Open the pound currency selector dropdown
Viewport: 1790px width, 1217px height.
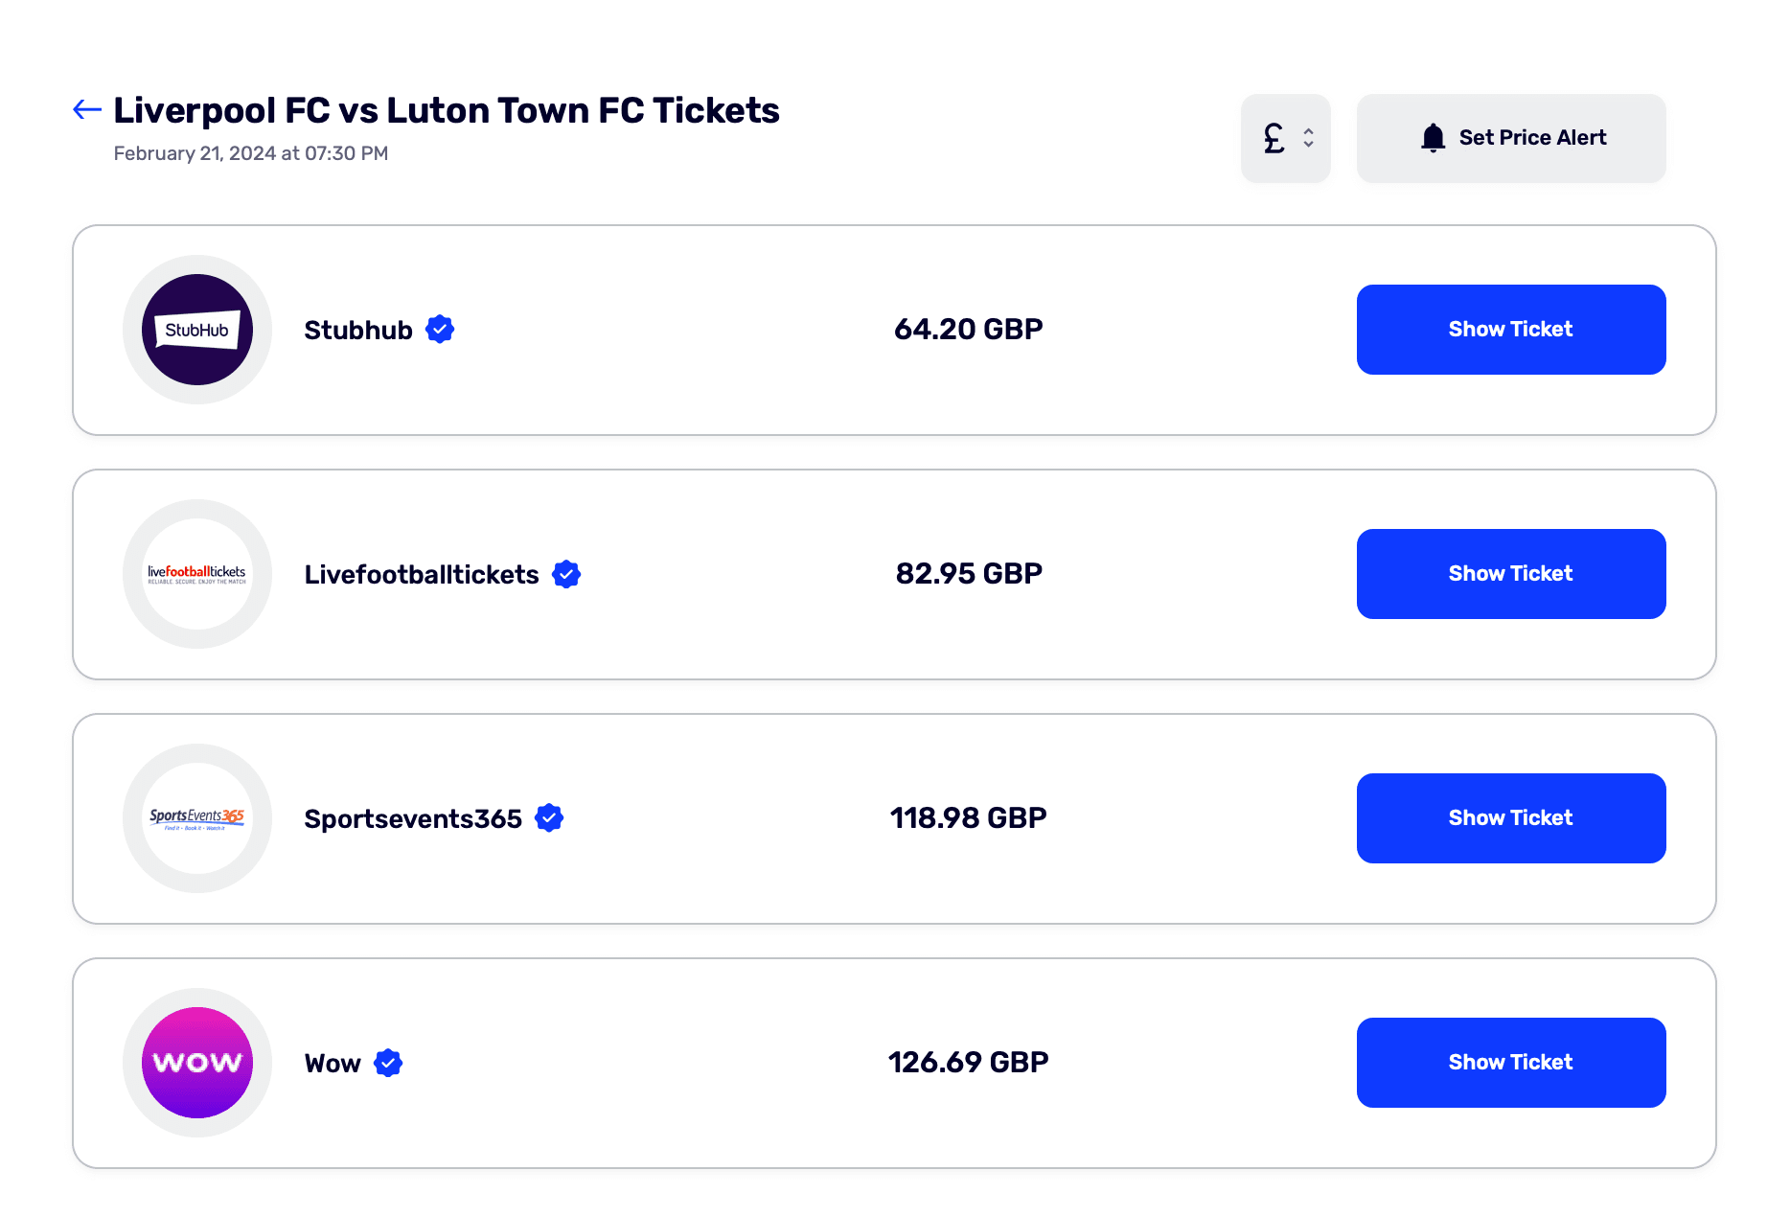[1286, 138]
